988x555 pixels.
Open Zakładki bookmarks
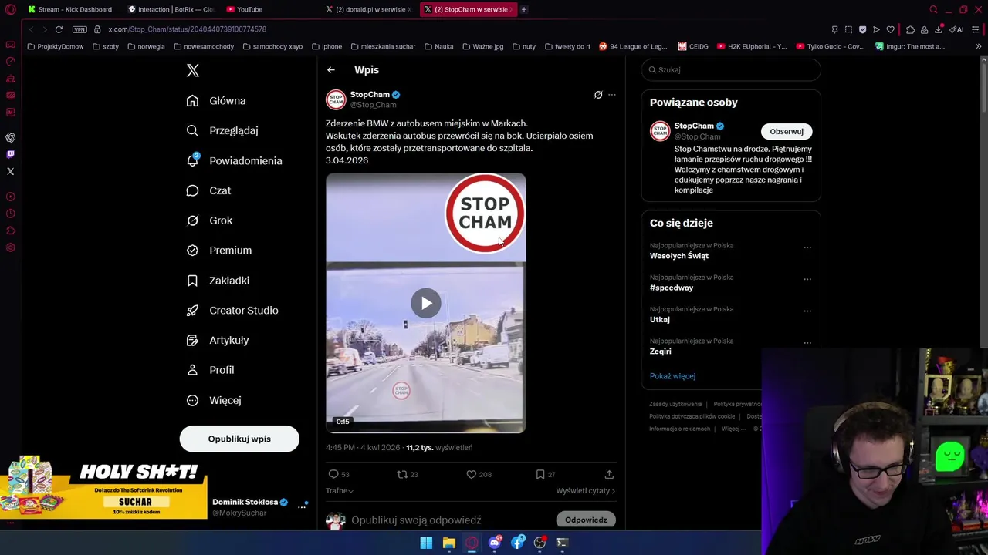point(218,281)
